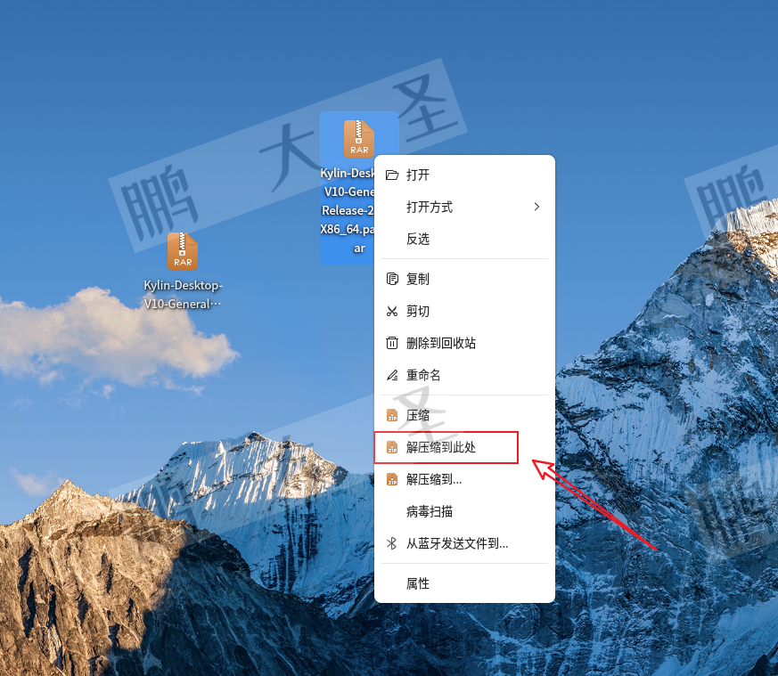The width and height of the screenshot is (778, 676).
Task: Select the Kylin-Desktop-V10-General RAR file on desktop
Action: tap(183, 272)
